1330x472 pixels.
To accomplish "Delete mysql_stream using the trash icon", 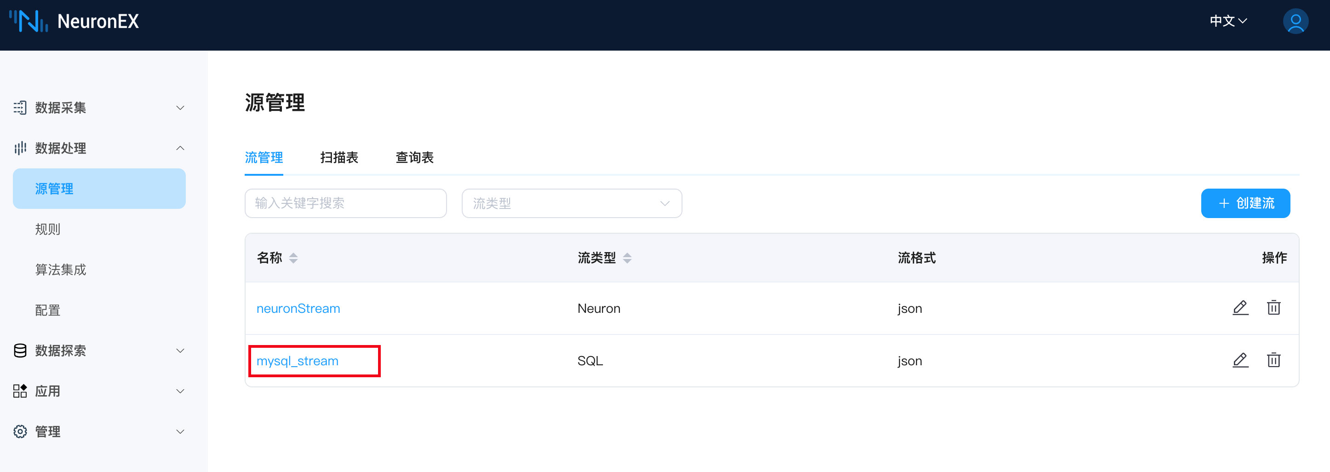I will pos(1273,360).
